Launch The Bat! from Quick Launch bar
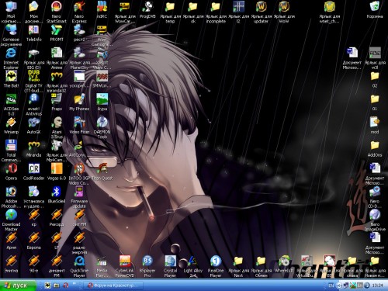Viewport: 388px width, 291px height. pos(47,286)
